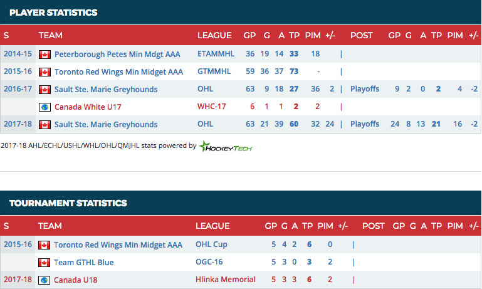This screenshot has height=289, width=482.
Task: Click the Canada flag beside 2017-18 Sault Ste. Marie Greyhounds
Action: [x=45, y=125]
